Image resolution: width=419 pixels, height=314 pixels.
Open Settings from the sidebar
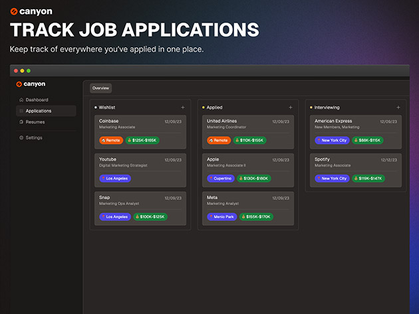pos(33,137)
